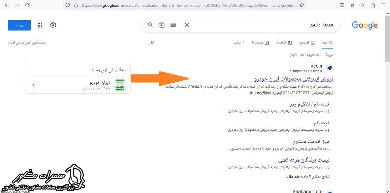Open the shield tracking protection icon
This screenshot has width=390, height=193.
tap(68, 5)
